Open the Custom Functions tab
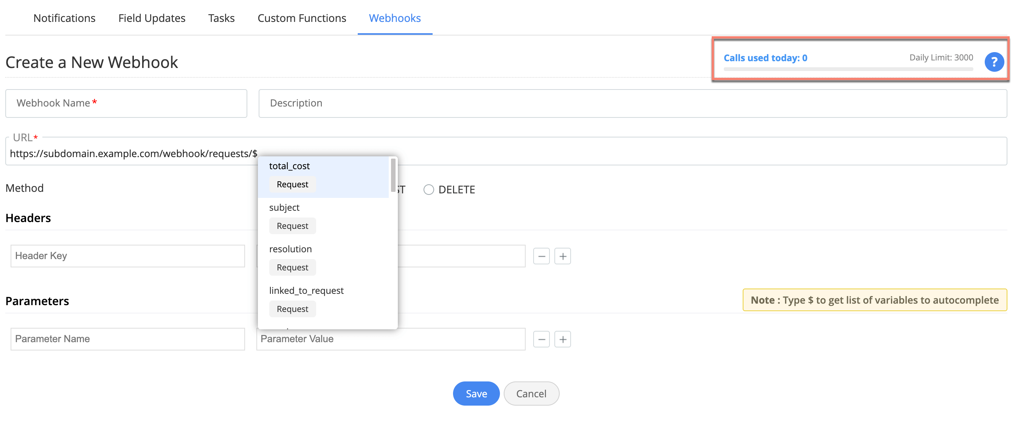 tap(301, 18)
